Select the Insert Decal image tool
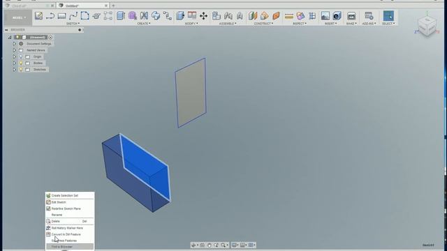 pos(325,15)
